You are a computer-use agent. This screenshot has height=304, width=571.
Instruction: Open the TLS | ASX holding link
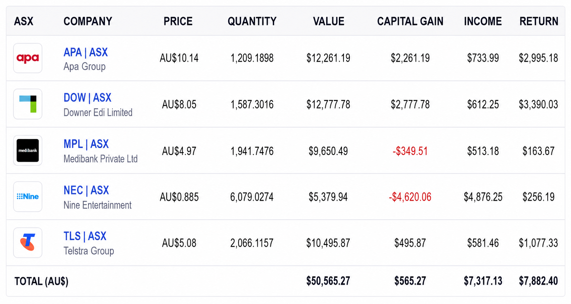tap(85, 236)
